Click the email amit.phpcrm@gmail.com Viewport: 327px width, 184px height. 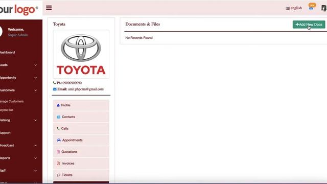(86, 89)
